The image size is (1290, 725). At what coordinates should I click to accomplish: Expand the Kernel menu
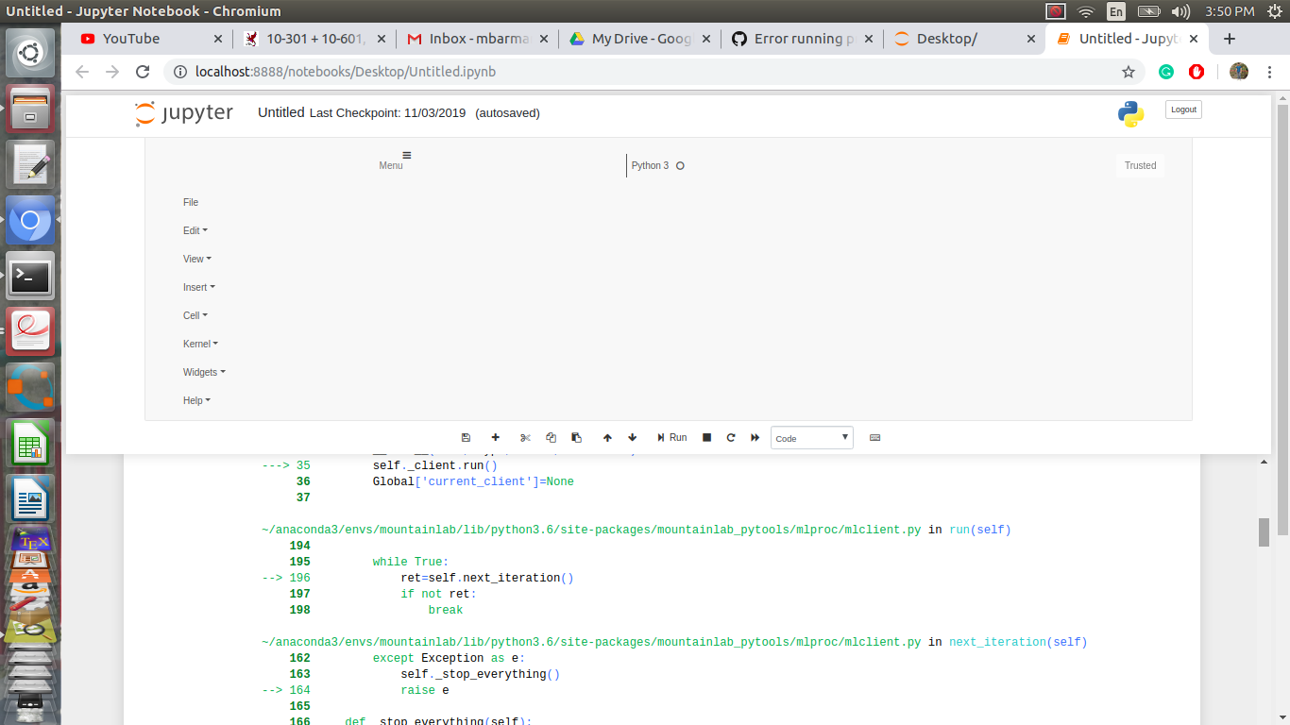[199, 344]
